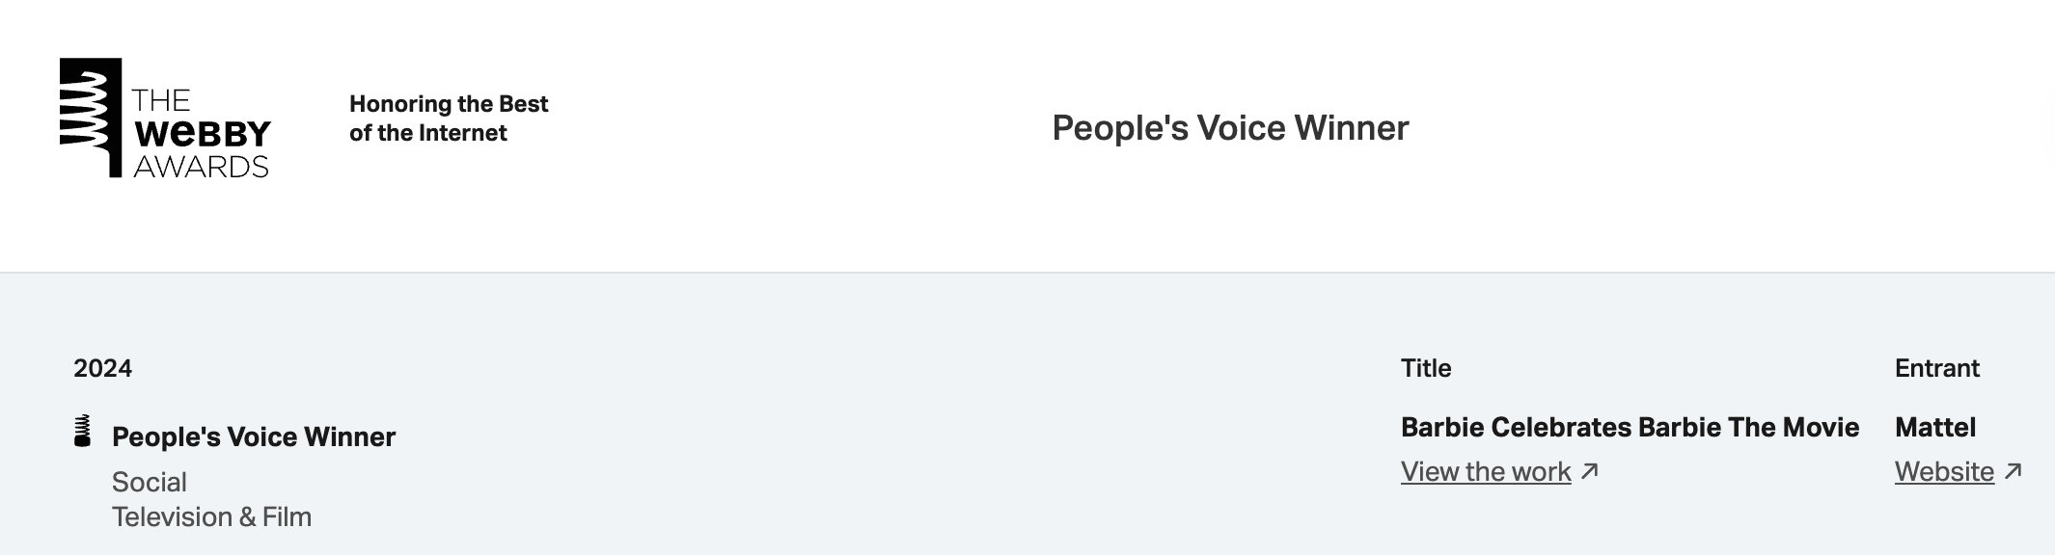The width and height of the screenshot is (2055, 555).
Task: Open Mattel's "Website" link
Action: click(x=1943, y=471)
